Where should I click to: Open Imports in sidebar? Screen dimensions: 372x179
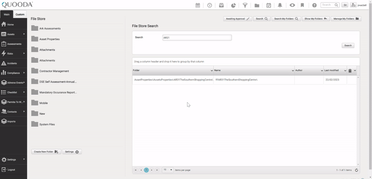coord(13,121)
